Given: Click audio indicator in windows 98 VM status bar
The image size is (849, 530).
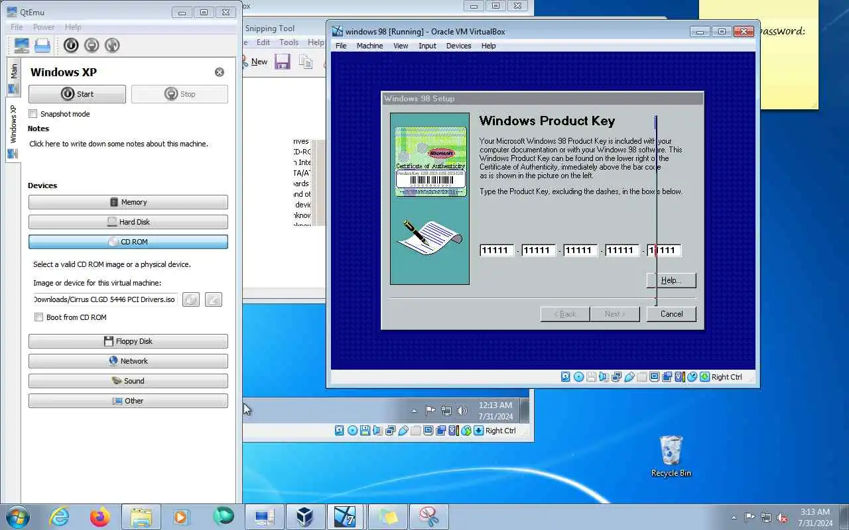Looking at the screenshot, I should point(604,377).
